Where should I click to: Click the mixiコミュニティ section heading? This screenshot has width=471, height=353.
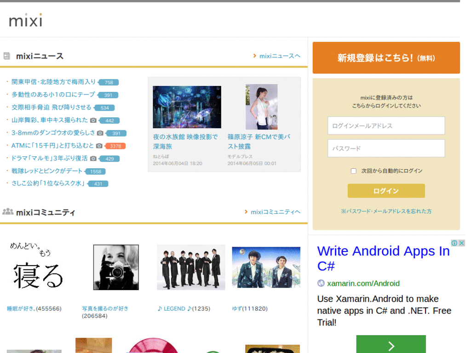point(46,212)
